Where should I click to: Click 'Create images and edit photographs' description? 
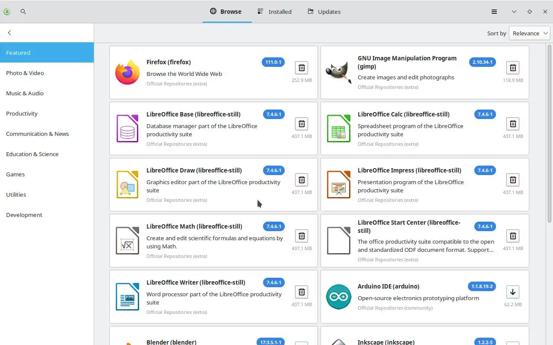click(406, 77)
